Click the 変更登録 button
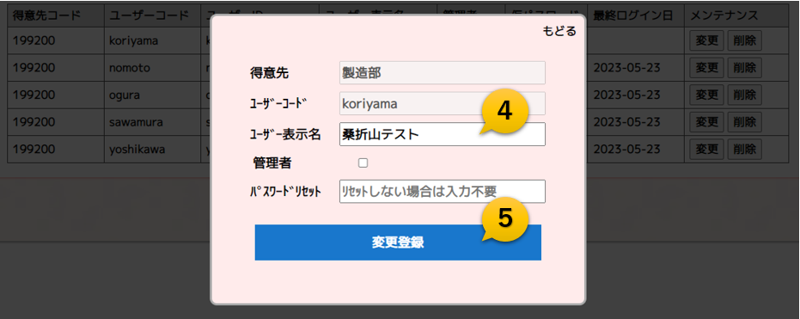 coord(398,242)
